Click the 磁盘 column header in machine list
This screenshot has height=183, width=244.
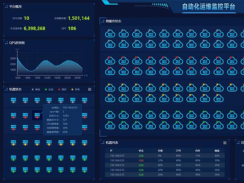pos(217,151)
